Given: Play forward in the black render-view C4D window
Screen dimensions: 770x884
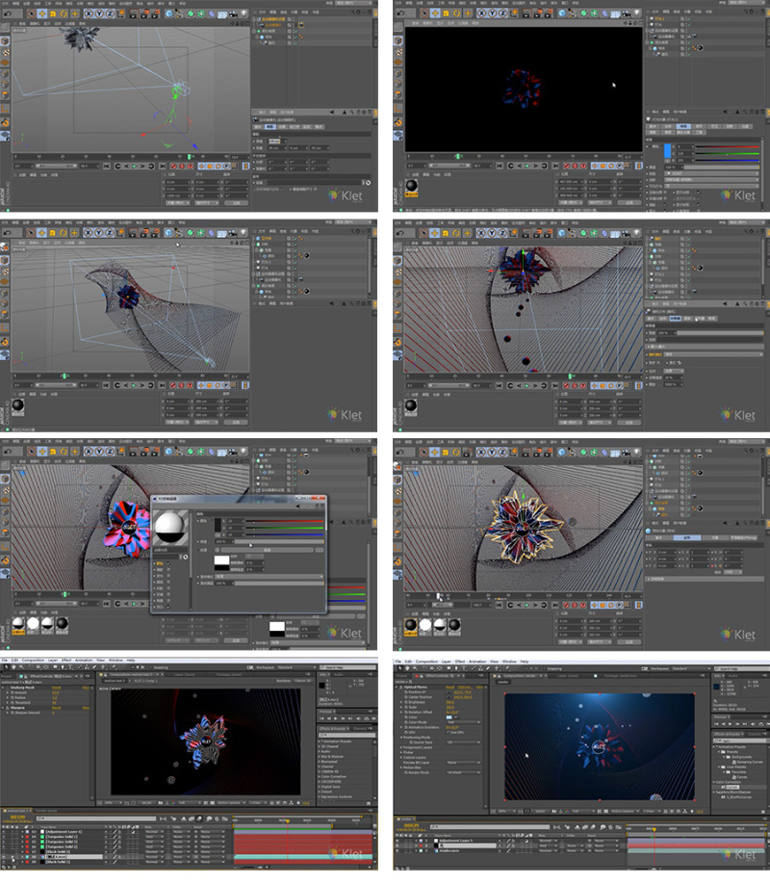Looking at the screenshot, I should coord(527,166).
